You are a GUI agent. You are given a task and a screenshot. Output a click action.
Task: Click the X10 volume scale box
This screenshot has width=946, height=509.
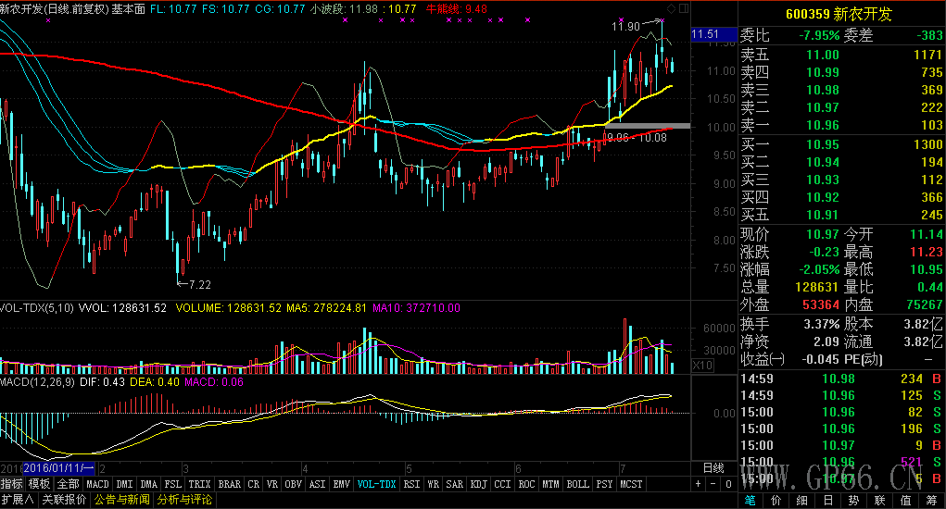[x=703, y=367]
